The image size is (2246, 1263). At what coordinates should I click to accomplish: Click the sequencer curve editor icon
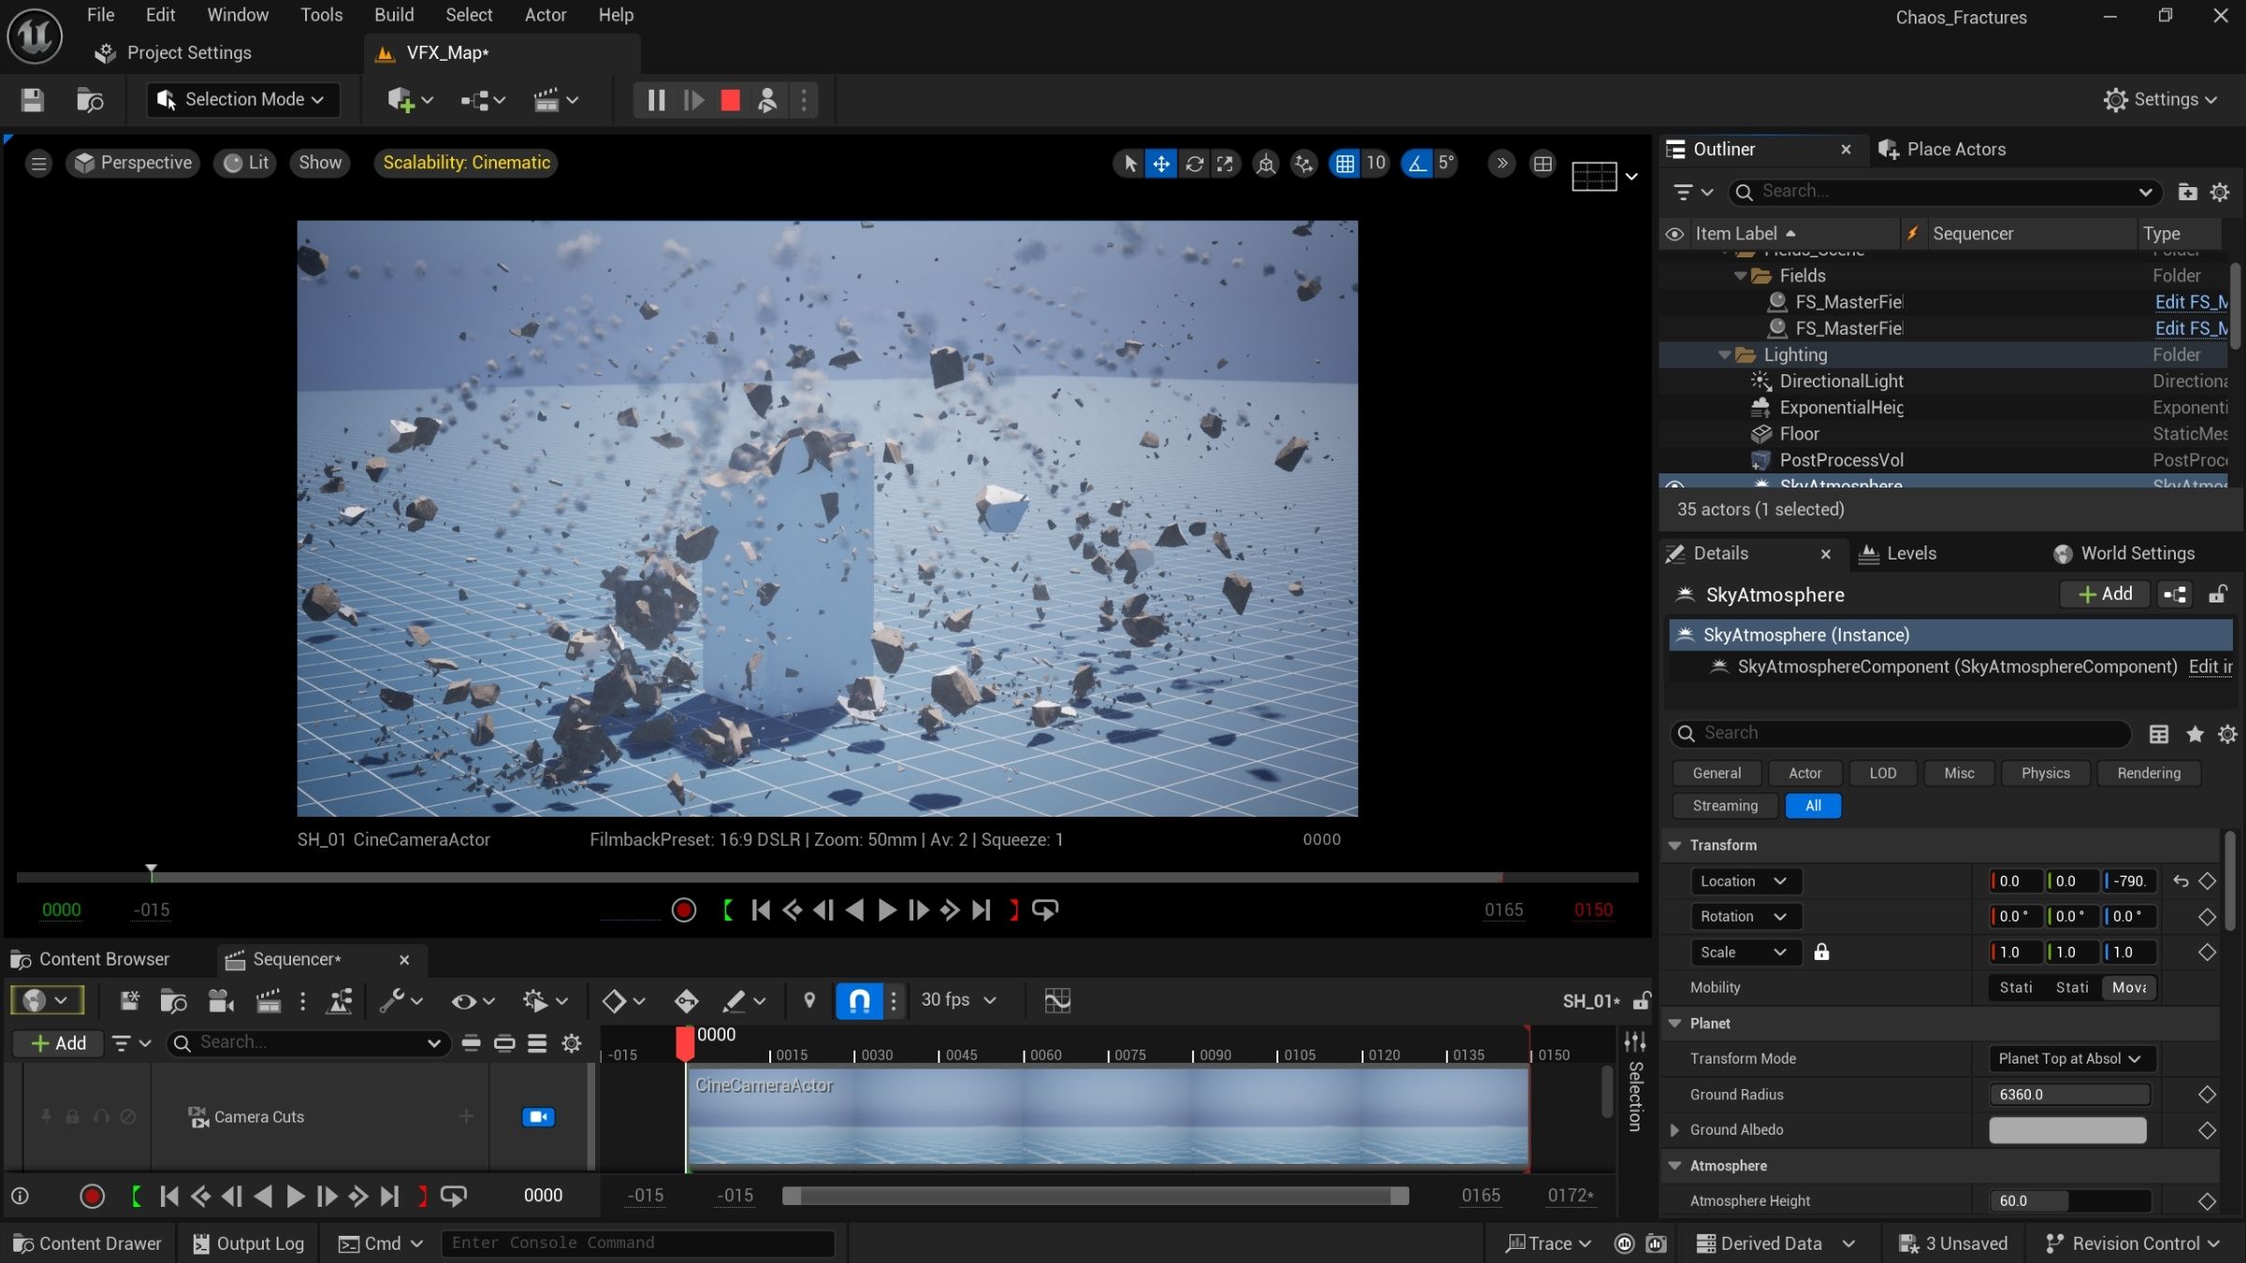tap(1057, 1000)
